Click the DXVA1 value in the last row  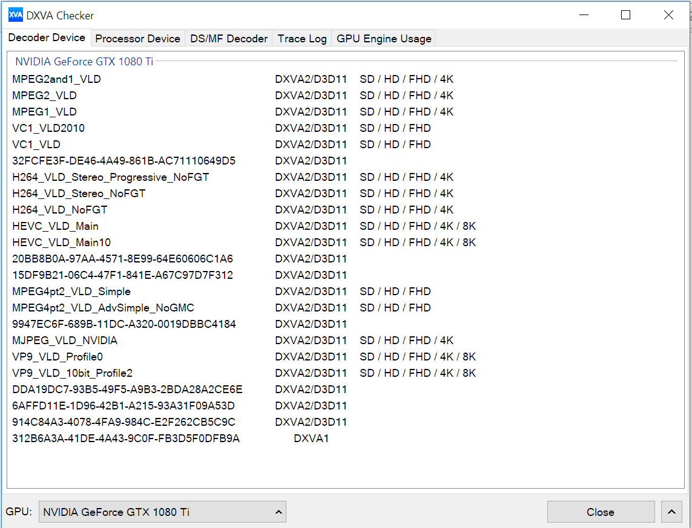[311, 438]
